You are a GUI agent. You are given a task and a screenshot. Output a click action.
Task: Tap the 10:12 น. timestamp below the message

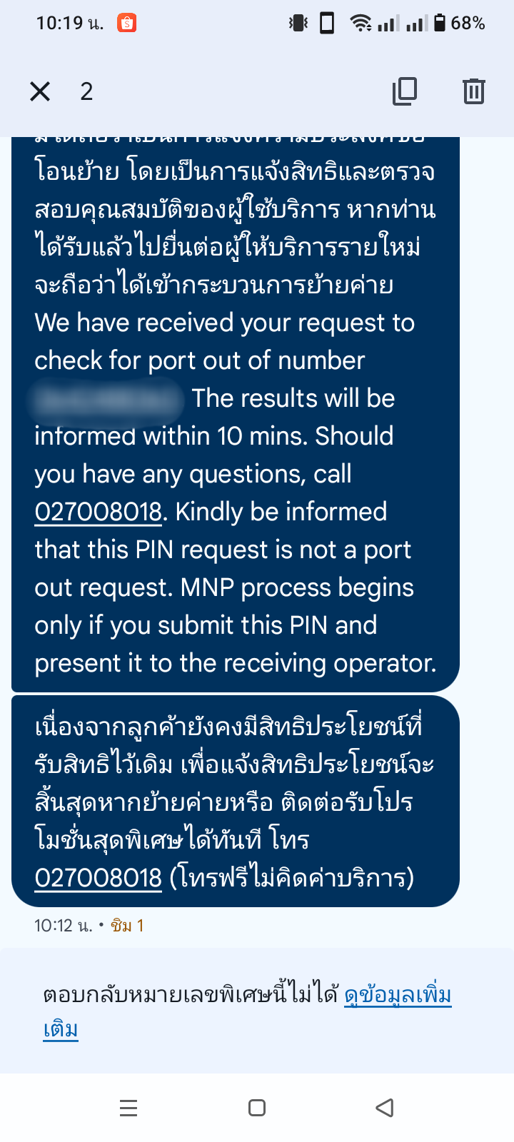point(64,926)
